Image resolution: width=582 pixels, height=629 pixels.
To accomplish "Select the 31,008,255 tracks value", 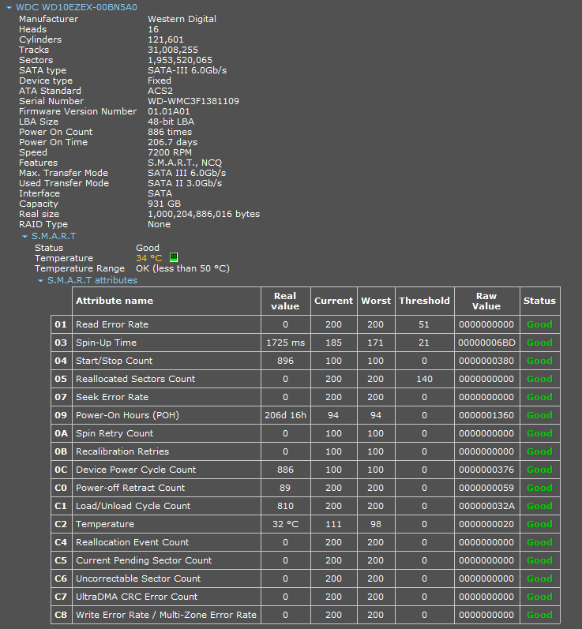I will [x=173, y=50].
